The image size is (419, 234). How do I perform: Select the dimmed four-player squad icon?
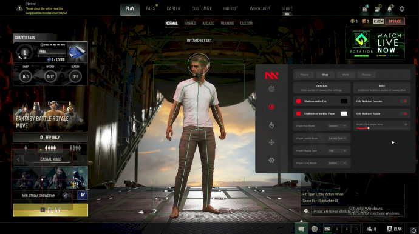click(75, 148)
